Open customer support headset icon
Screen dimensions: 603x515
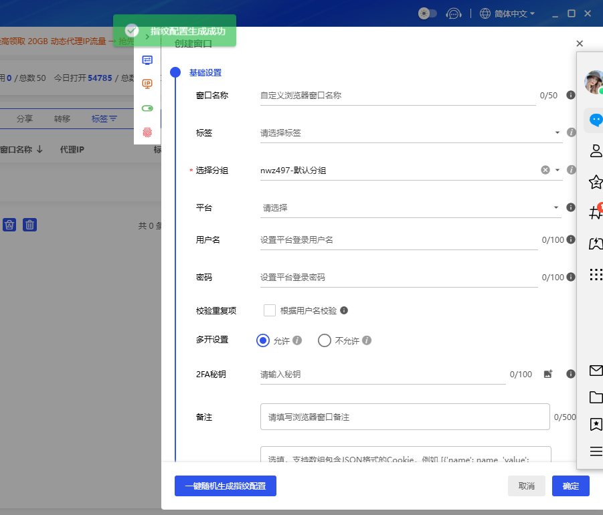tap(454, 13)
